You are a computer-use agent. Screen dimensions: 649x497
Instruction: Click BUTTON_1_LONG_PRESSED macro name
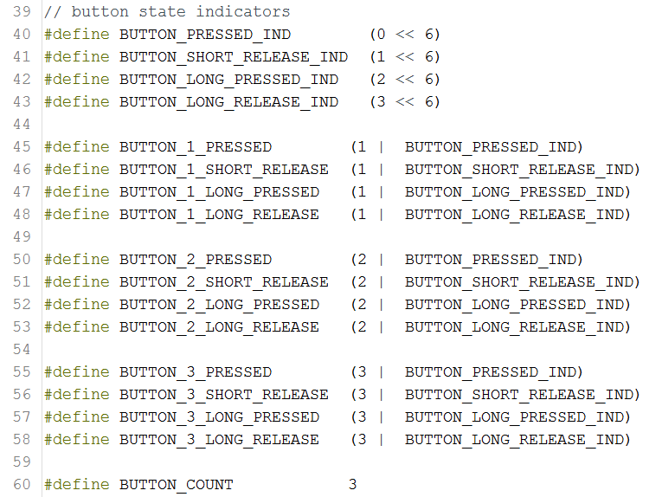219,192
